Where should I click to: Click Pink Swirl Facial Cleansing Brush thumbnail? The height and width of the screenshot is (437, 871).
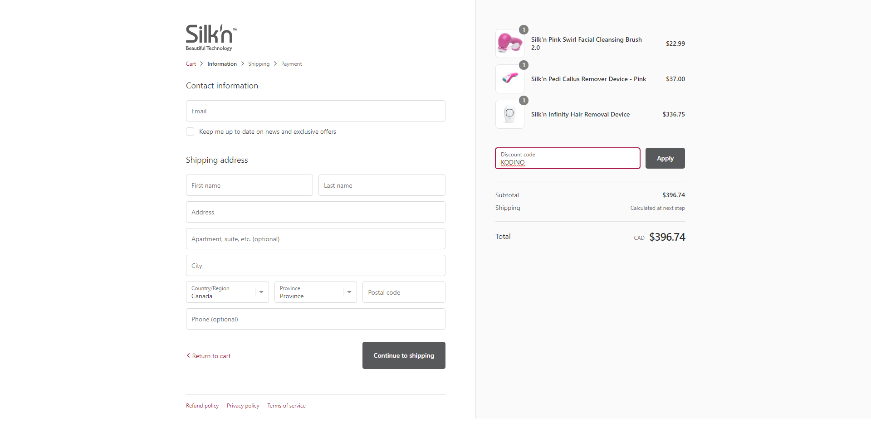pos(510,44)
